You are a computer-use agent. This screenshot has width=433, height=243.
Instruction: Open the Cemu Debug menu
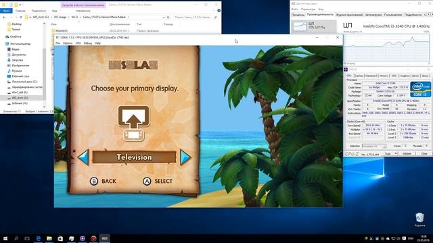[x=87, y=43]
